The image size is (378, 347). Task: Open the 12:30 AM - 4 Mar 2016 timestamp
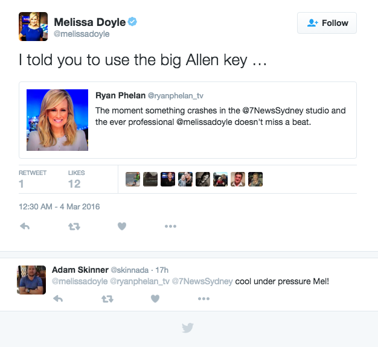(x=59, y=207)
